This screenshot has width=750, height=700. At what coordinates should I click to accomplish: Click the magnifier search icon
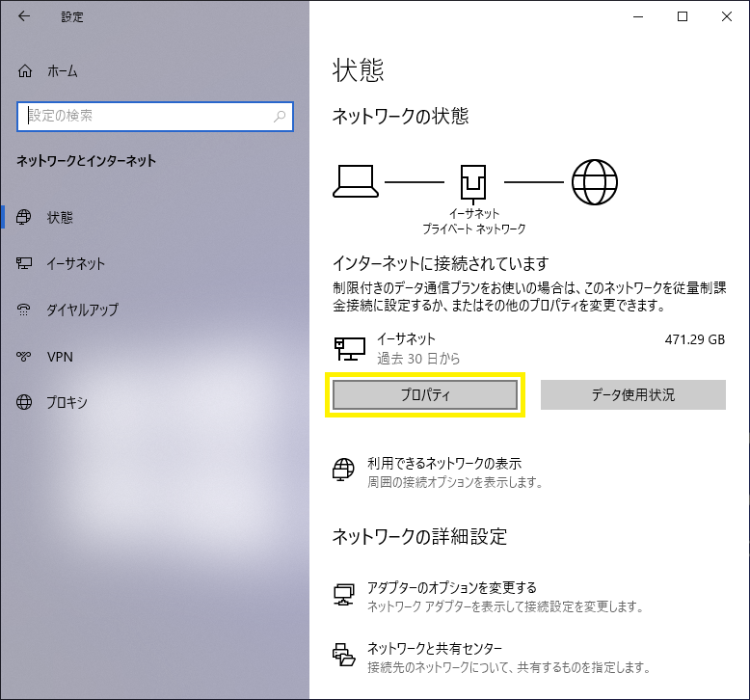[280, 117]
